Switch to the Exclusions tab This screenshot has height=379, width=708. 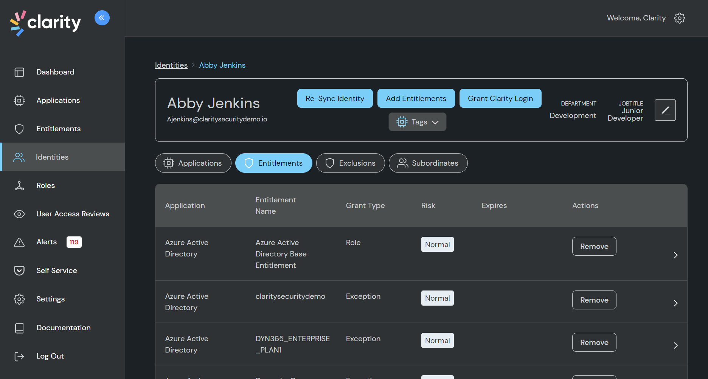[x=350, y=163]
